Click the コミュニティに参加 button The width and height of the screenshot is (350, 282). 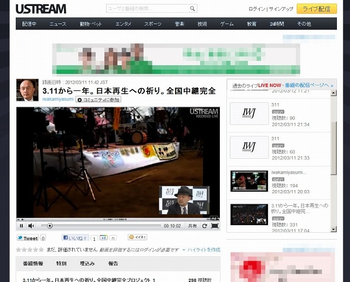[x=98, y=100]
